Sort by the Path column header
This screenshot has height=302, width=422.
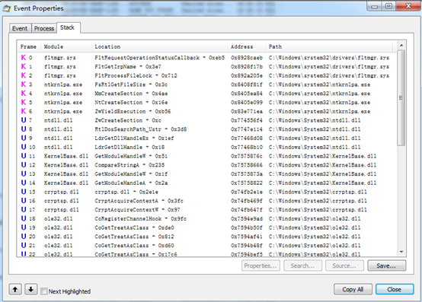329,46
